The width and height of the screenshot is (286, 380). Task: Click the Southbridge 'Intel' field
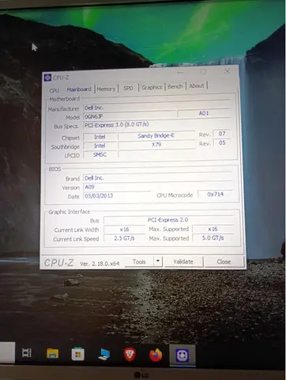[100, 146]
